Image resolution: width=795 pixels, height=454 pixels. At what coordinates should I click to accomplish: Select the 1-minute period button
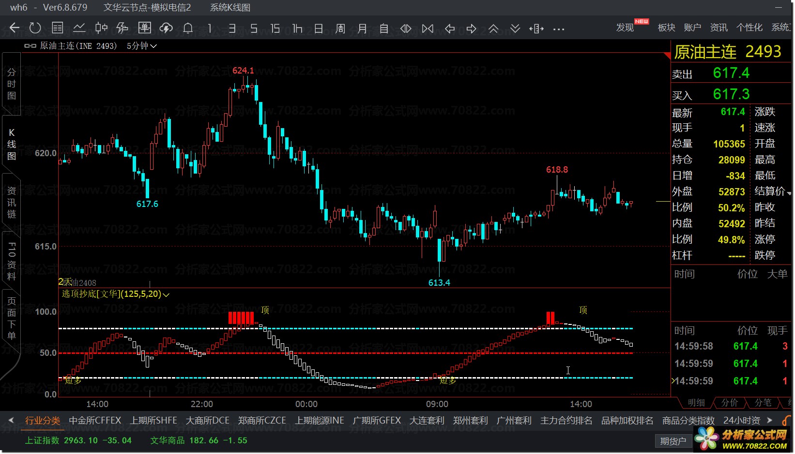[210, 28]
